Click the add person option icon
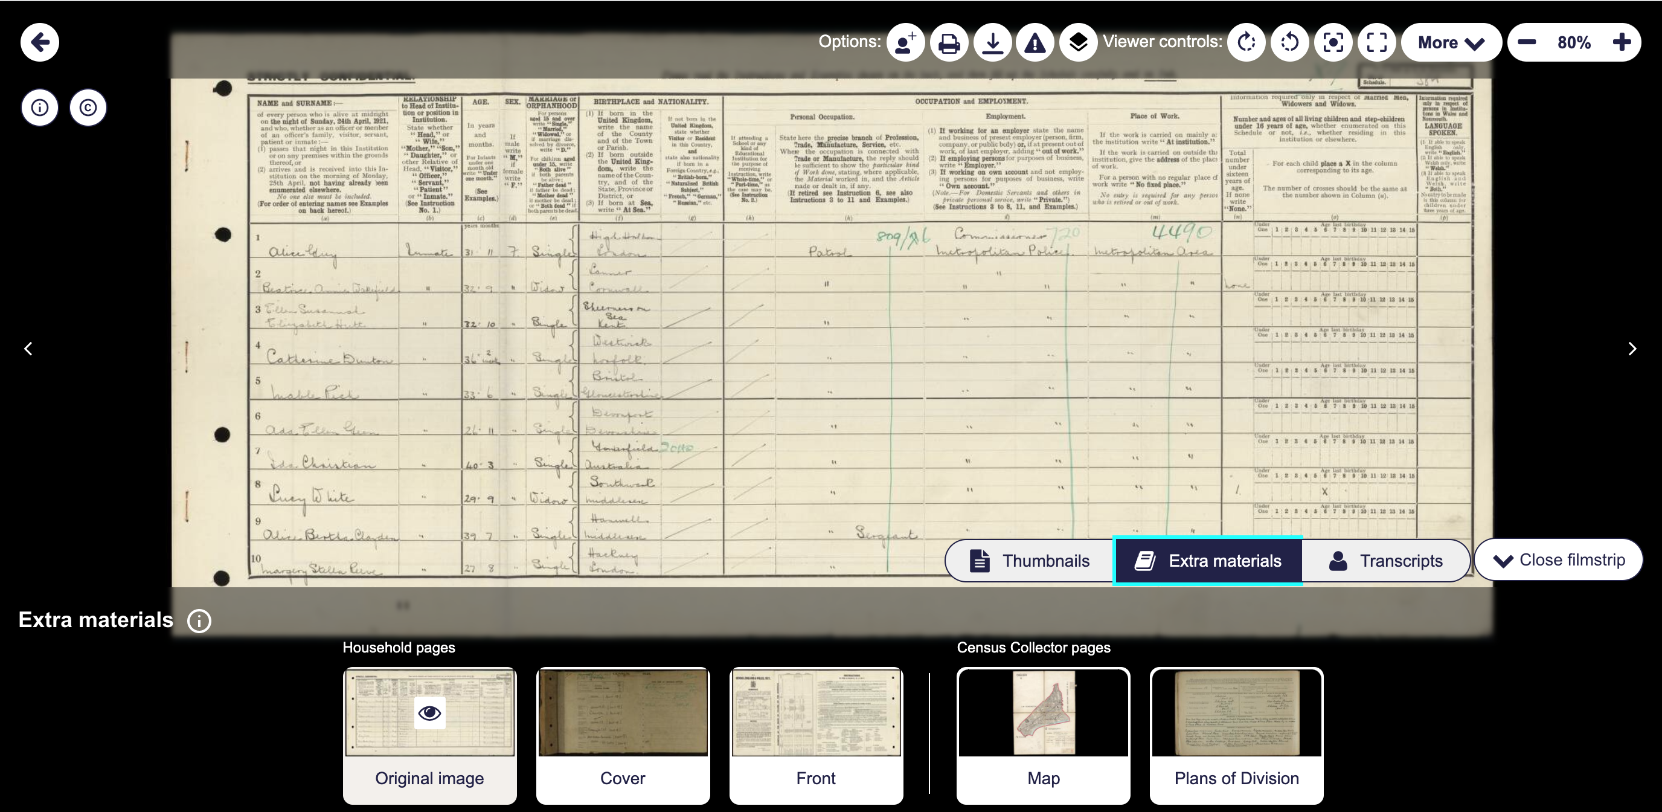Screen dimensions: 1662x812 click(905, 43)
